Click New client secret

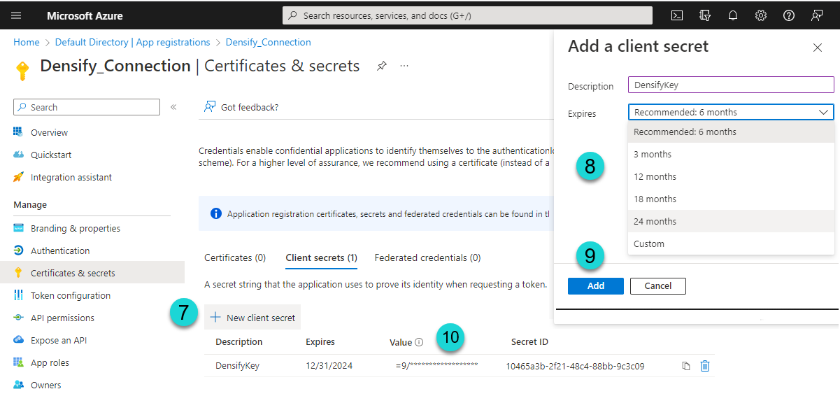tap(253, 318)
